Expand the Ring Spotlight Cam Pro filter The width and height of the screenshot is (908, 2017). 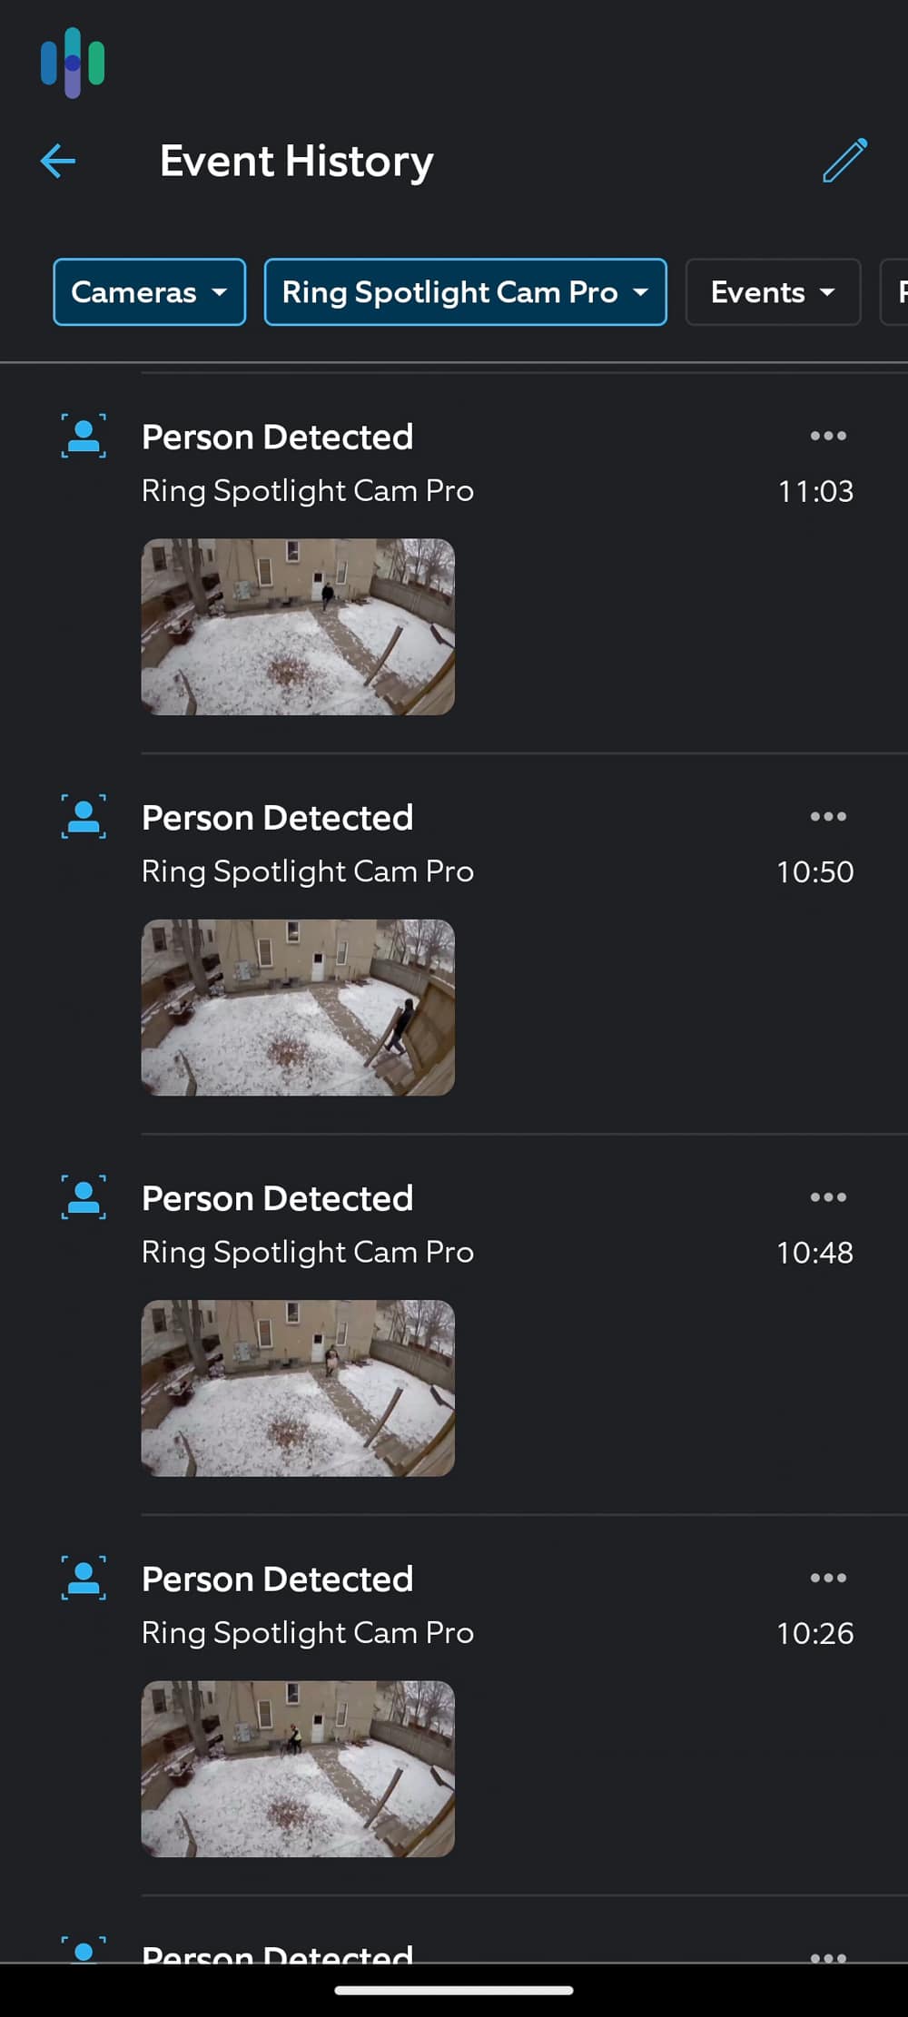[x=464, y=292]
